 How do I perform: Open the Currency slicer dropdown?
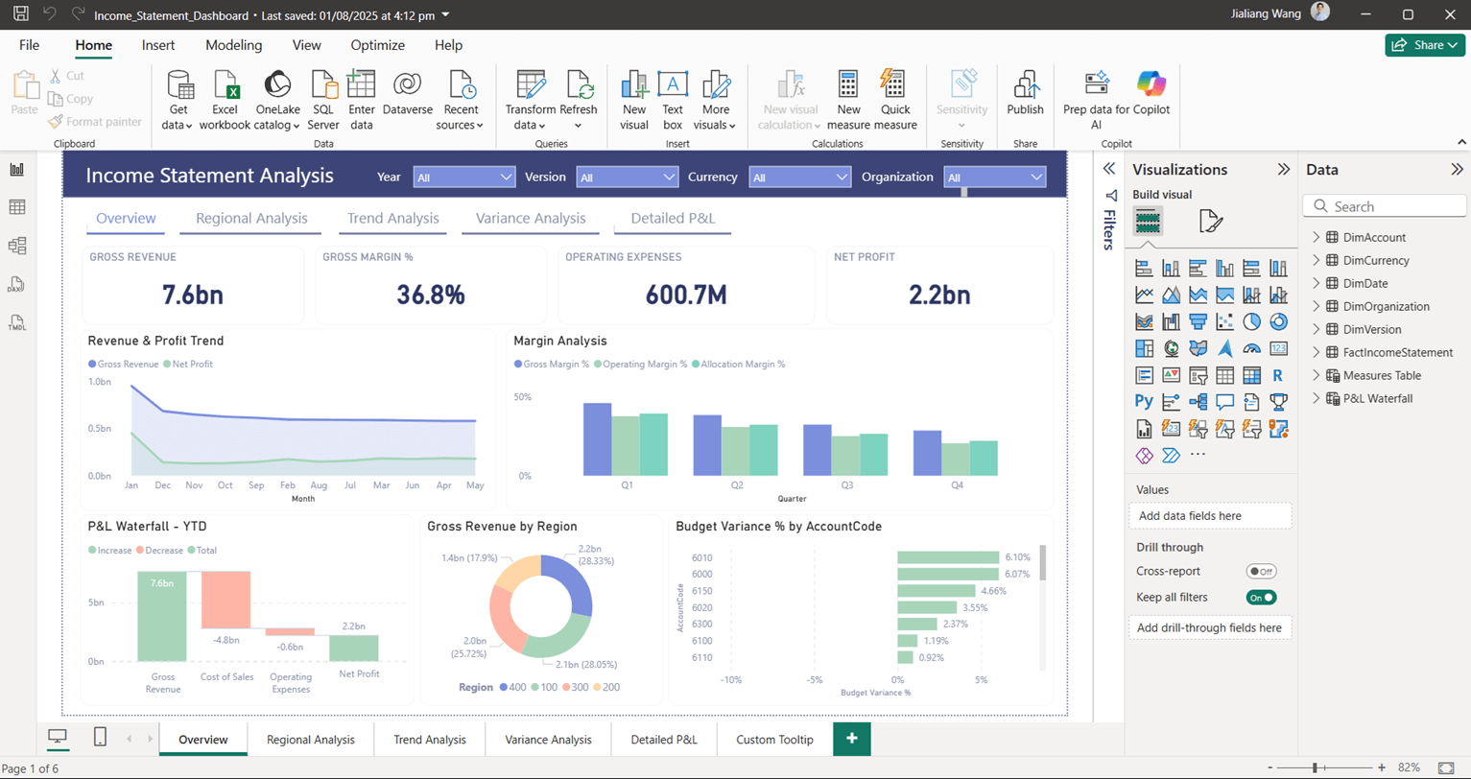click(x=801, y=177)
